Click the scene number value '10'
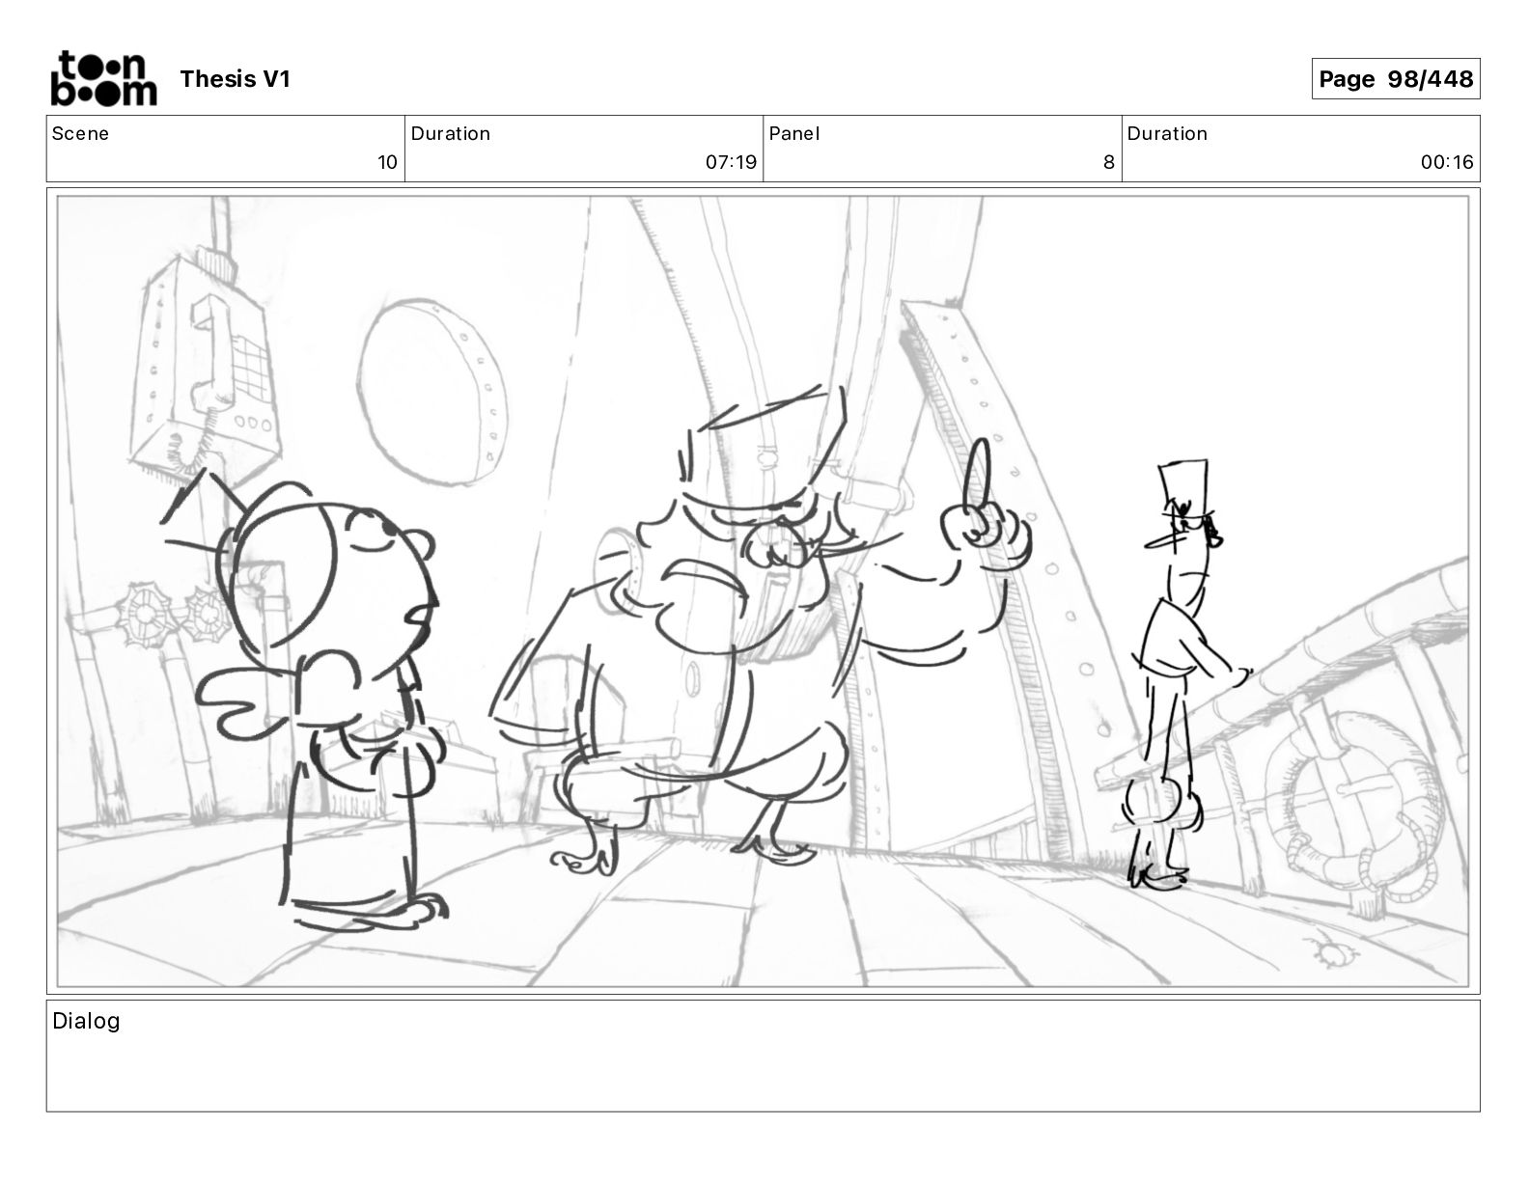This screenshot has height=1181, width=1529. (x=387, y=162)
